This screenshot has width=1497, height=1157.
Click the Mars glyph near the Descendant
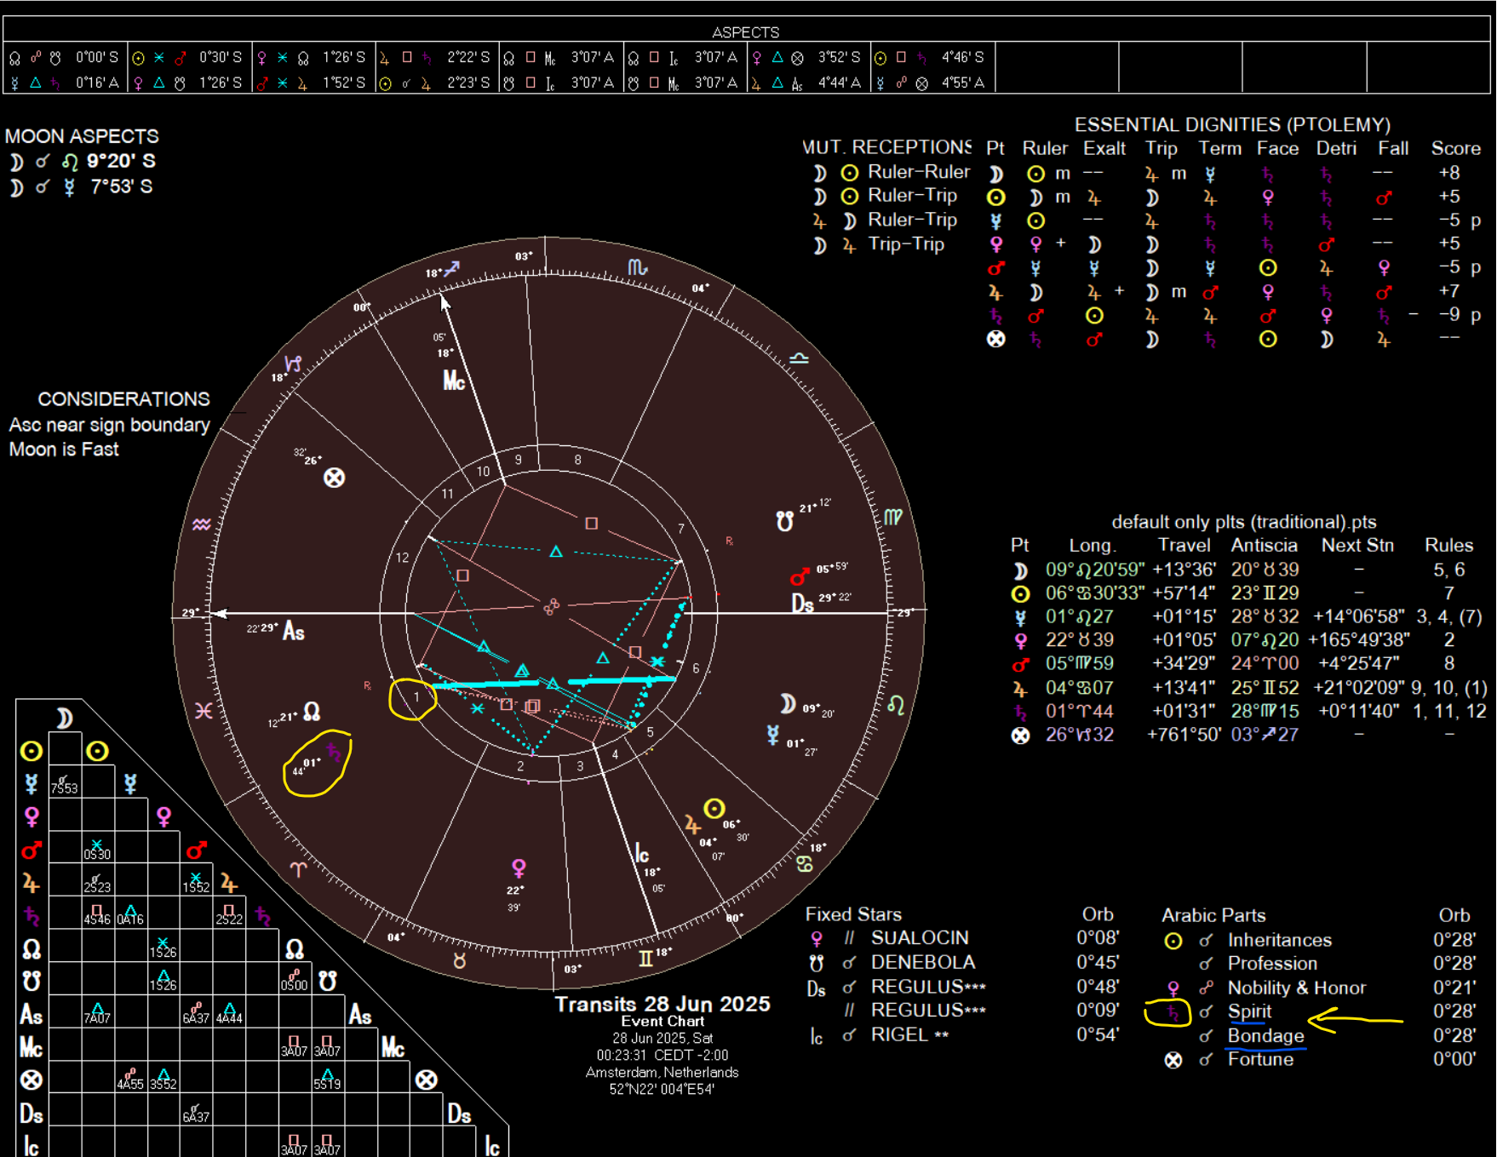point(800,577)
